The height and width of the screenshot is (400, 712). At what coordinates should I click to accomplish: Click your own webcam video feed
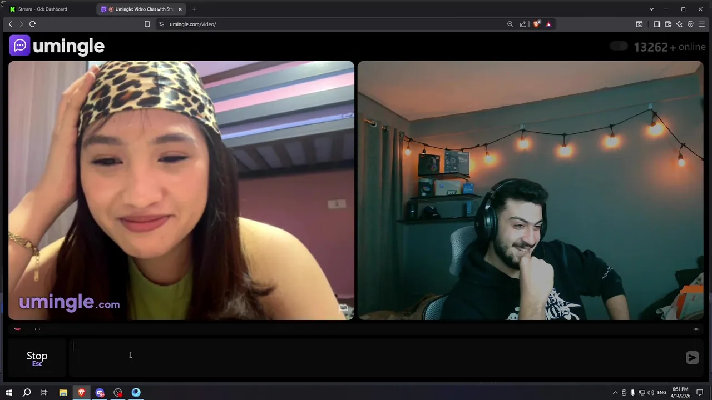click(x=530, y=190)
